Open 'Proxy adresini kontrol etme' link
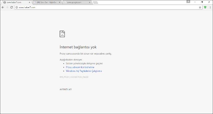Image resolution: width=213 pixels, height=114 pixels. click(x=80, y=67)
